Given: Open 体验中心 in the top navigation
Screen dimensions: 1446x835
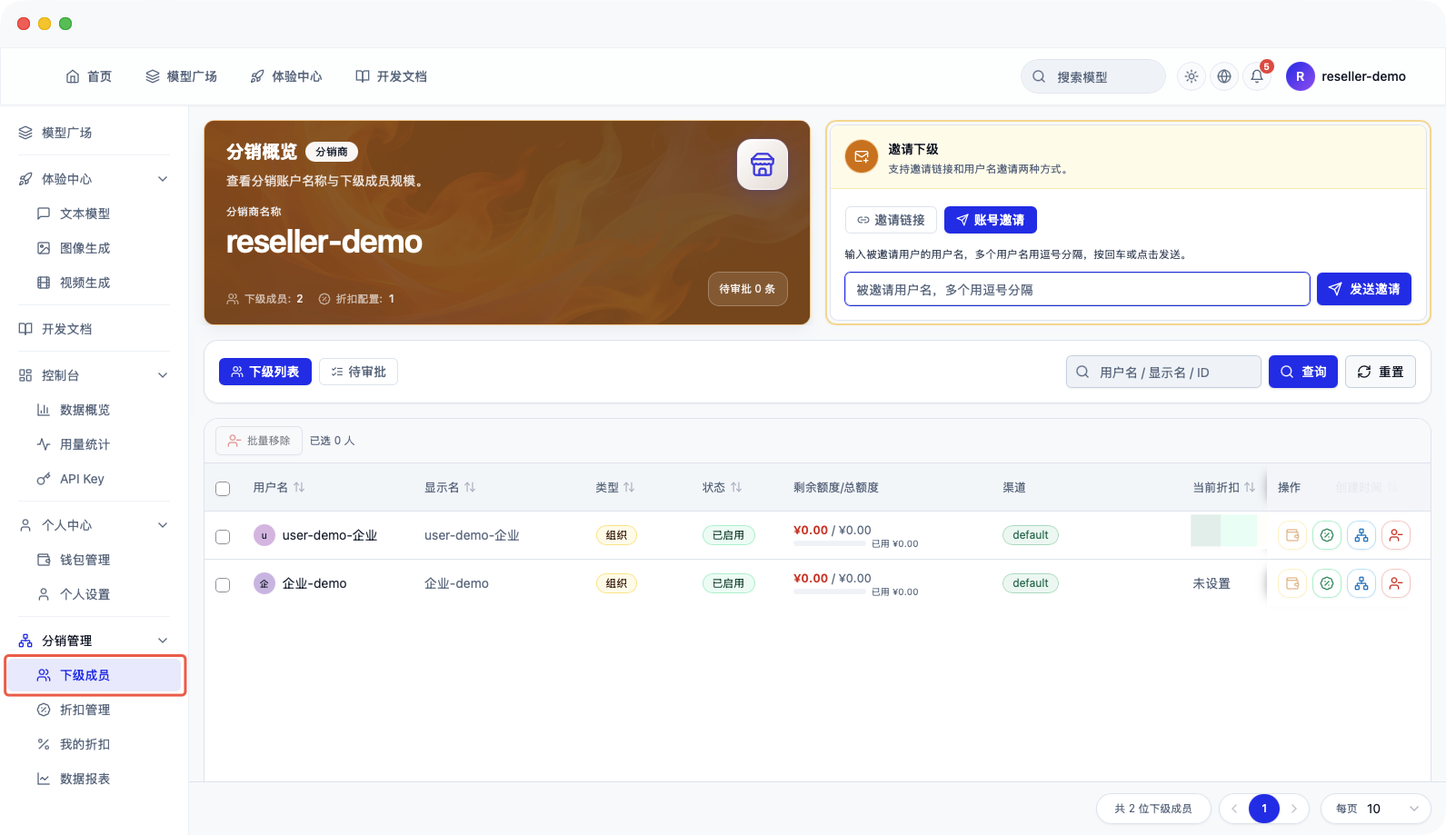Looking at the screenshot, I should pyautogui.click(x=286, y=76).
